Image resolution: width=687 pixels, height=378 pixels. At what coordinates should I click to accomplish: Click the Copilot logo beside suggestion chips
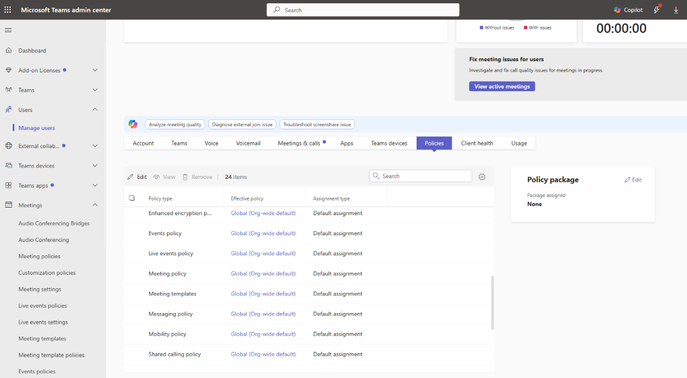pos(133,124)
